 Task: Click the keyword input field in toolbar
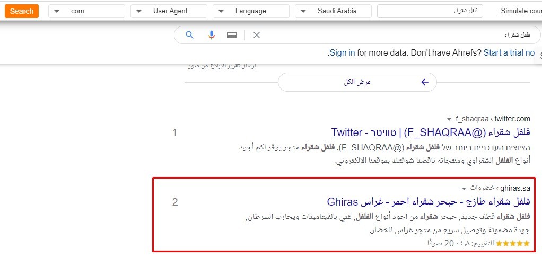430,11
